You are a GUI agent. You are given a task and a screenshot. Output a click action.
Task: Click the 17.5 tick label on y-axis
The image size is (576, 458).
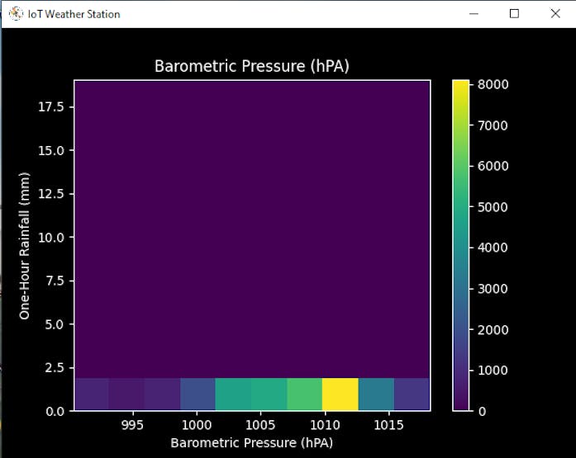click(x=50, y=106)
